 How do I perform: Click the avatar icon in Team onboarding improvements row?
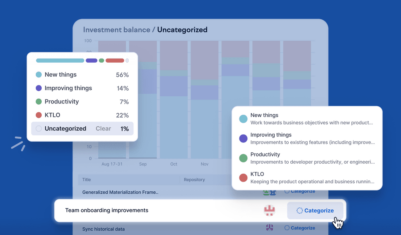click(269, 210)
